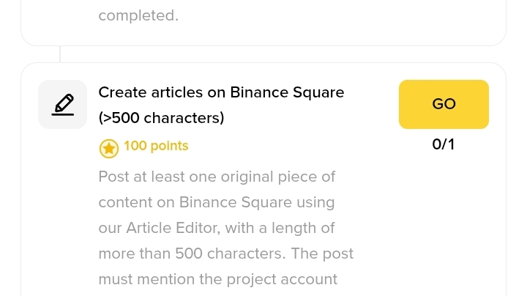Click the word "original" in the description
The image size is (527, 296).
pos(250,177)
